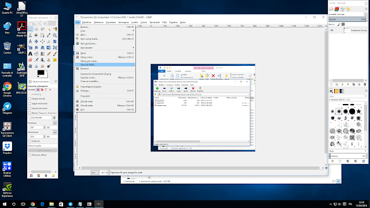This screenshot has height=208, width=370.
Task: Select the Smudge tool
Action: pos(42,66)
